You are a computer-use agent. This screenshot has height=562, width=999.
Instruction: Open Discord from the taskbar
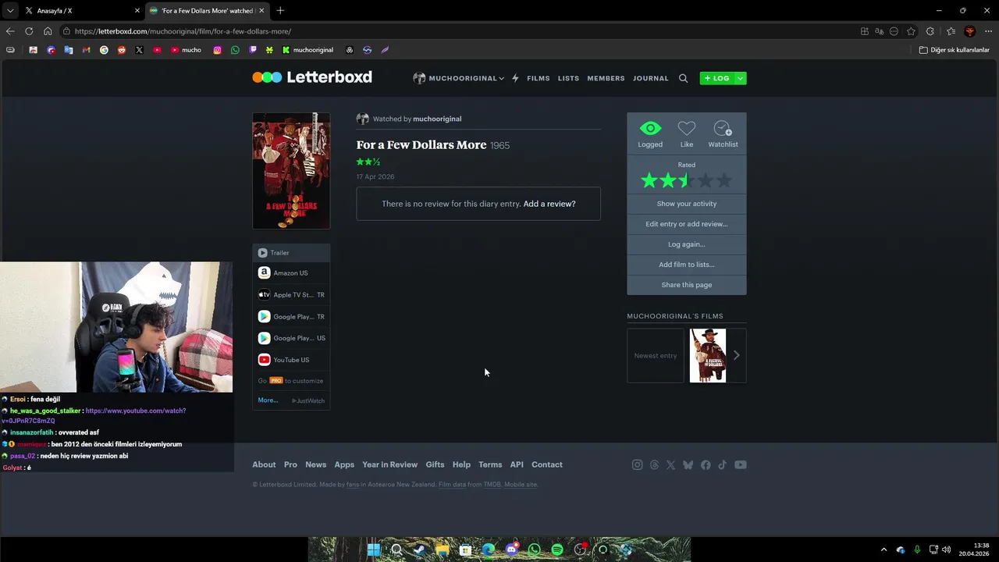pyautogui.click(x=511, y=550)
